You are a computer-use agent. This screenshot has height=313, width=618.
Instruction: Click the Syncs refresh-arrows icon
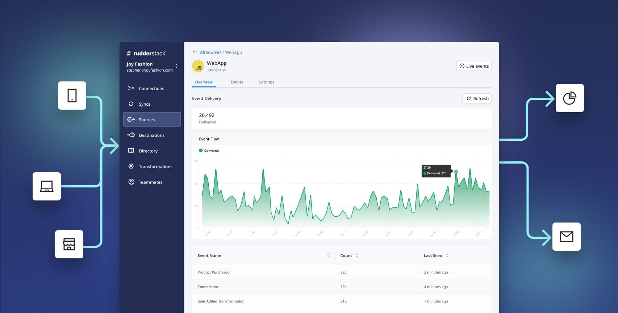[x=131, y=104]
